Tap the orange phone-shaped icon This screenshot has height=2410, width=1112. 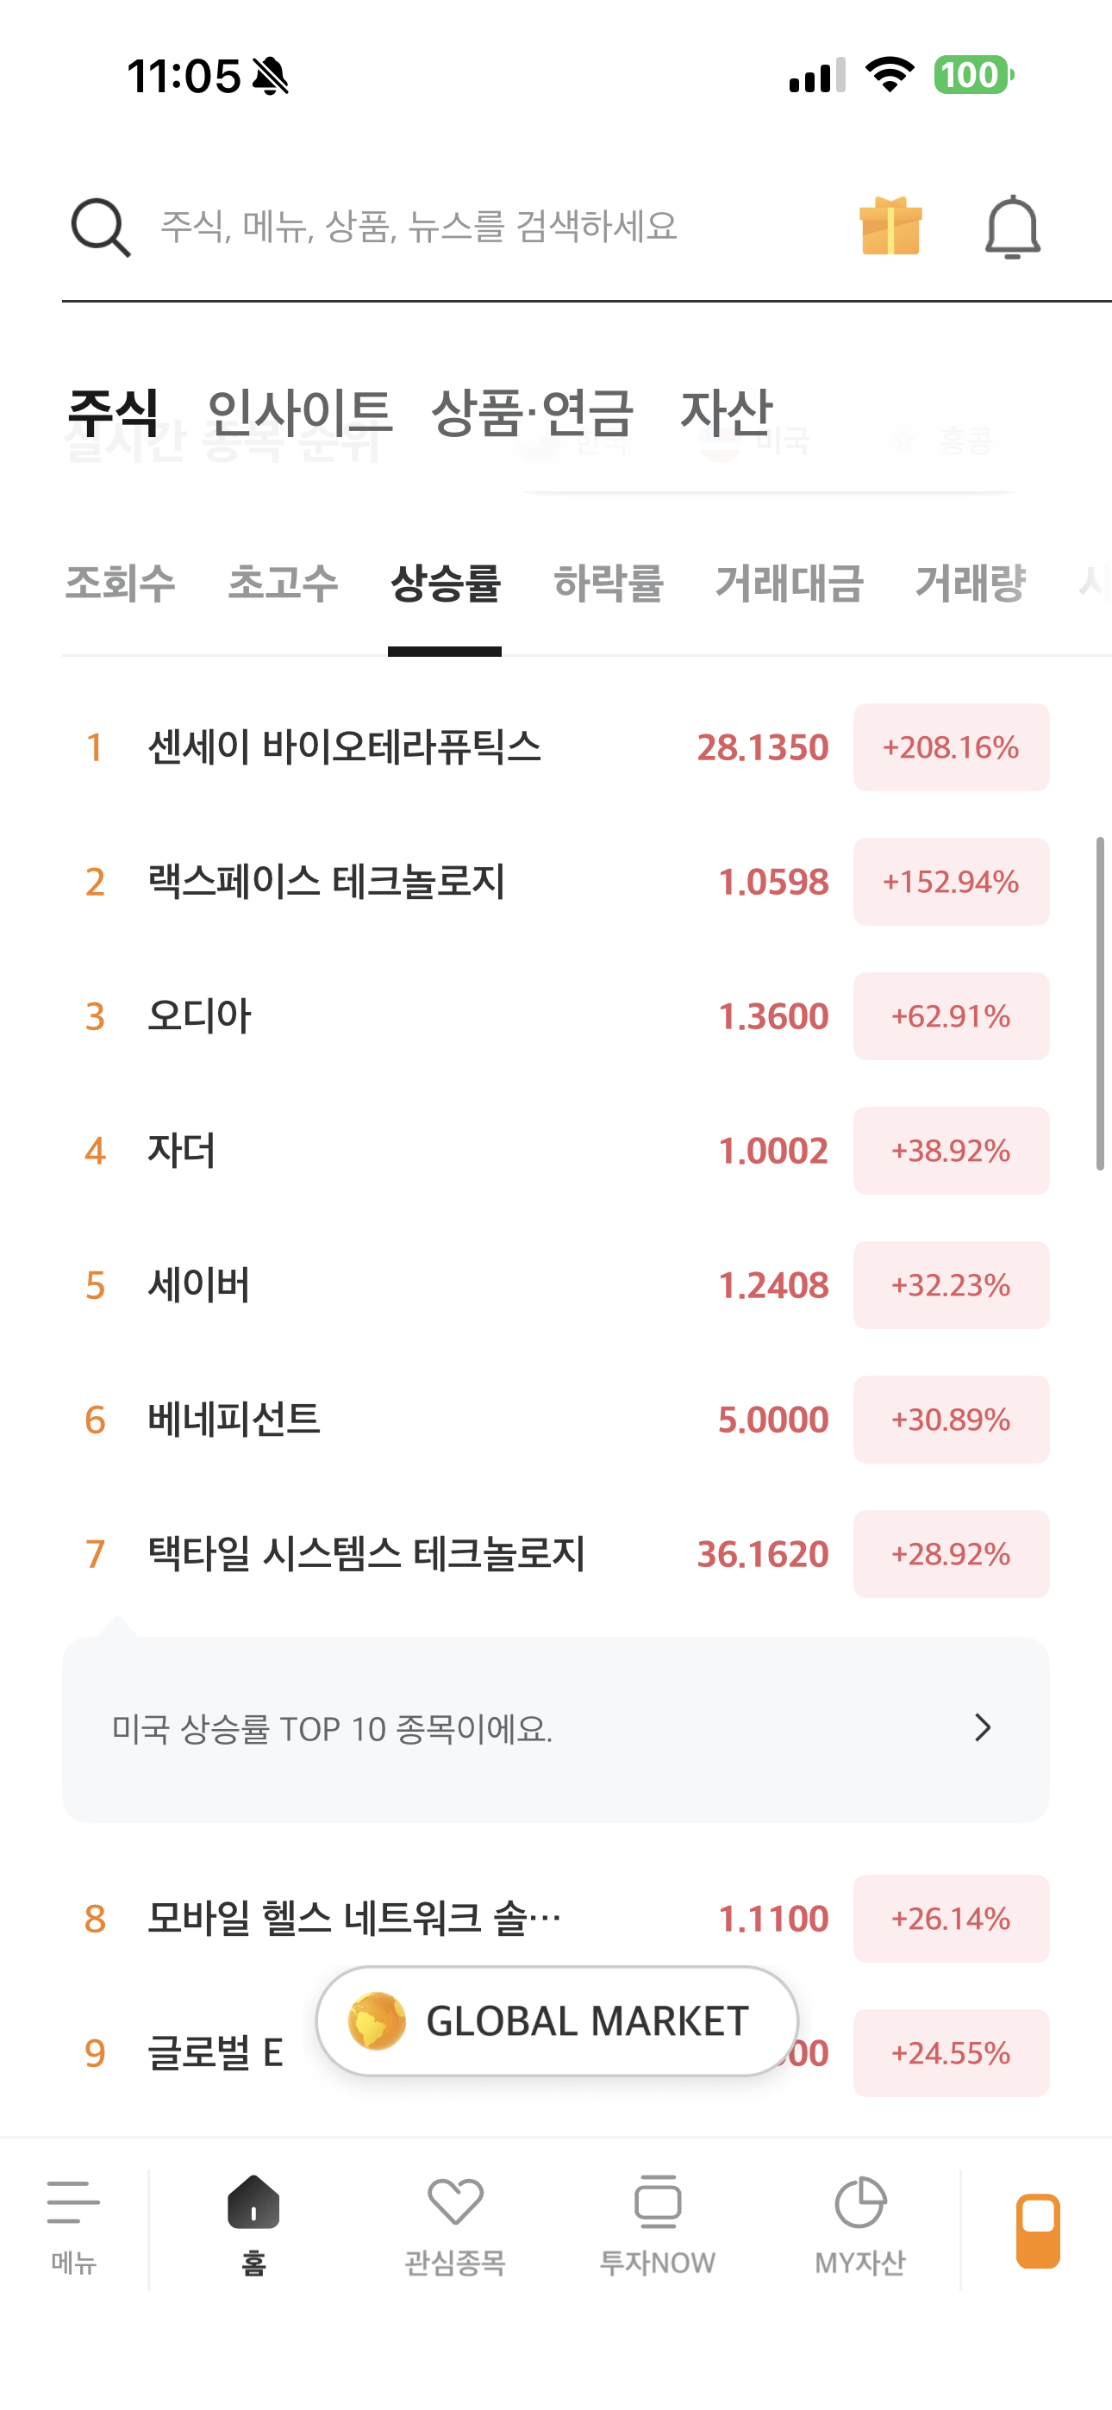tap(1038, 2231)
